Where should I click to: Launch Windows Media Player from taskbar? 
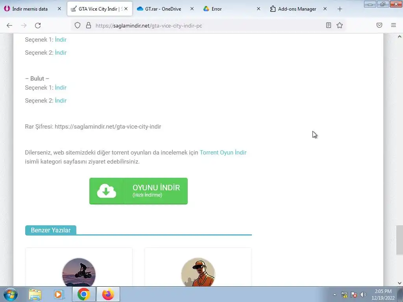(59, 294)
